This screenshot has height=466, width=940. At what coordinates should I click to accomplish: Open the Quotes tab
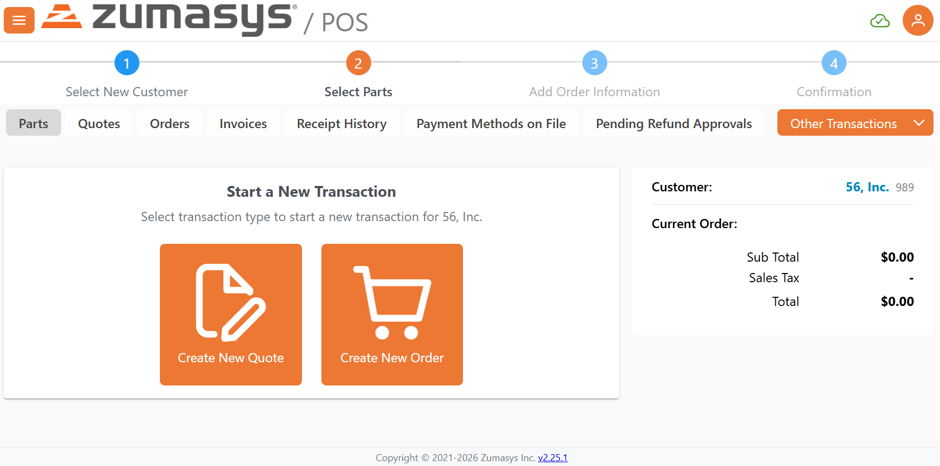coord(99,123)
